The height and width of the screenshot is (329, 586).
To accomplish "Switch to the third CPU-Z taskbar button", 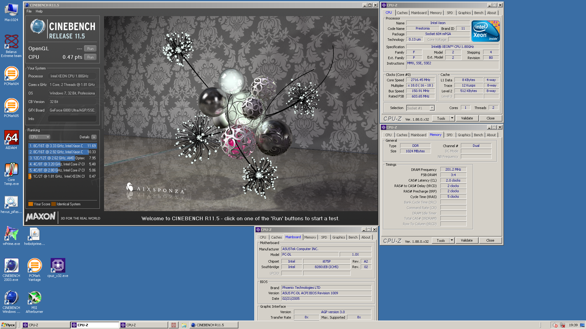I will tap(143, 325).
